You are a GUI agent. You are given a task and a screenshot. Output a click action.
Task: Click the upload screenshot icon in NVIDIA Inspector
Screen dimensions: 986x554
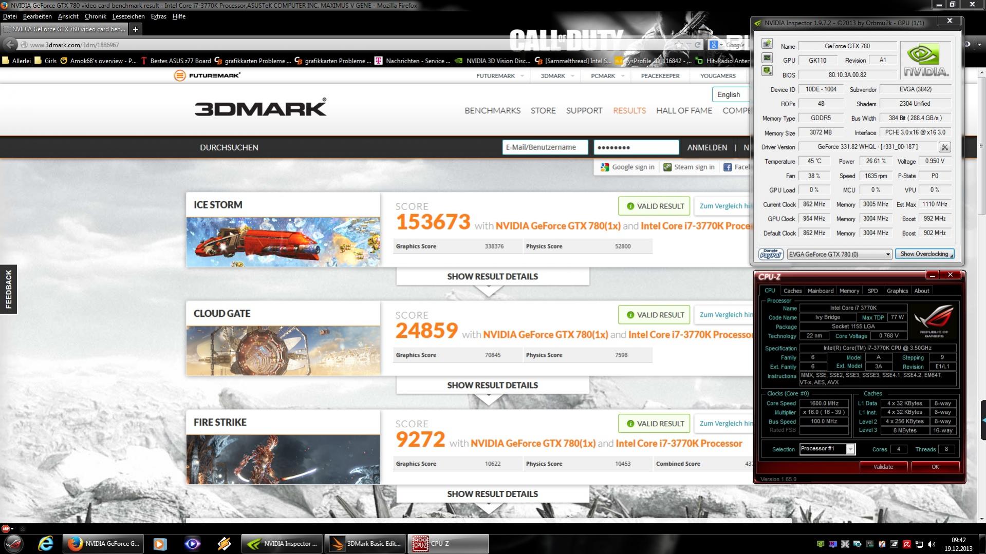click(x=767, y=44)
